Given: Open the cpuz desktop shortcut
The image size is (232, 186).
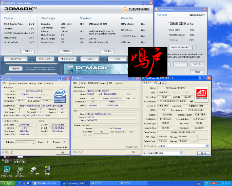Looking at the screenshot, I should tap(34, 171).
